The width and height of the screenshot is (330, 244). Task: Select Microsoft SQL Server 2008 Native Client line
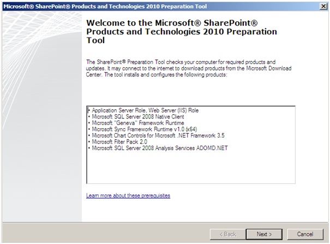point(137,117)
